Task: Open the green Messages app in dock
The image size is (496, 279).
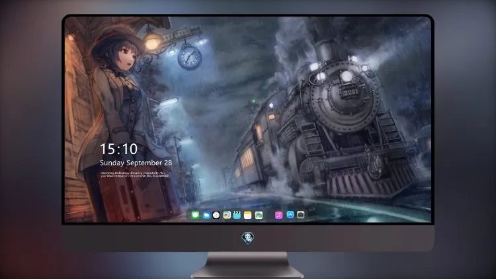Action: pyautogui.click(x=195, y=216)
